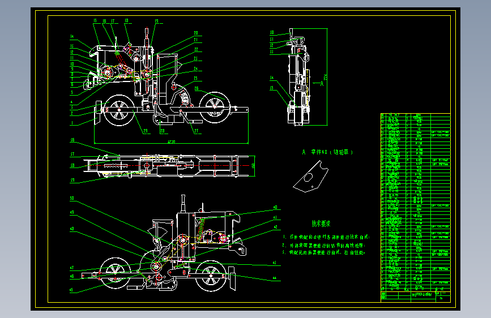This screenshot has height=318, width=491.
Task: Click part callout number 46
Action: (72, 276)
